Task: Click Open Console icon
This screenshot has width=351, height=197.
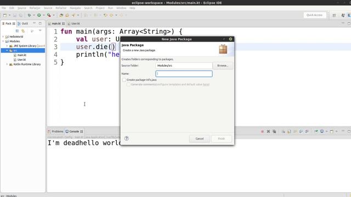Action: [x=332, y=131]
